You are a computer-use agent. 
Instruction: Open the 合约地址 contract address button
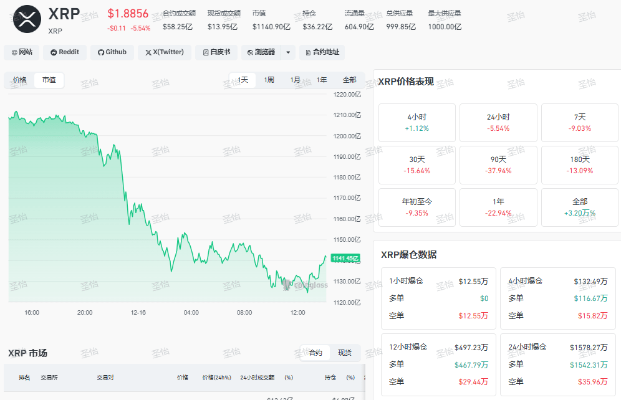(322, 52)
